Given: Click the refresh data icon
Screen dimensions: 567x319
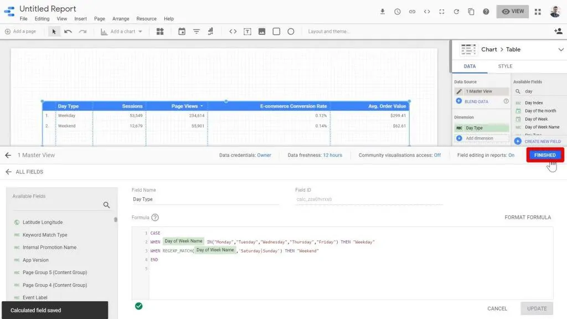Looking at the screenshot, I should click(456, 12).
